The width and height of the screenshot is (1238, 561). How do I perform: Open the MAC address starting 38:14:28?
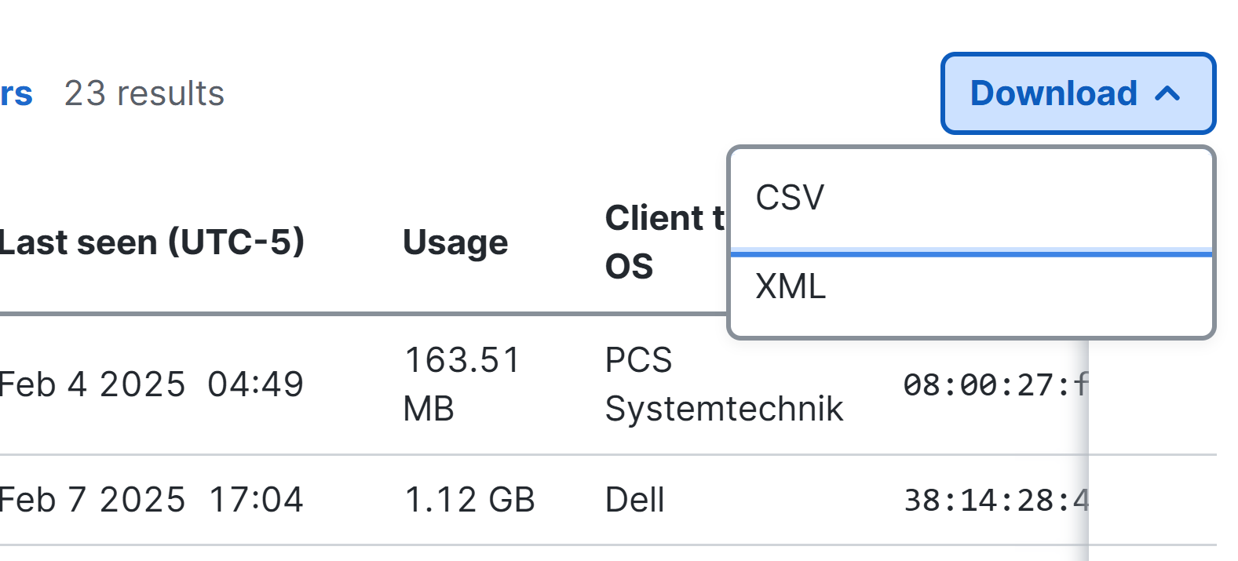tap(995, 501)
